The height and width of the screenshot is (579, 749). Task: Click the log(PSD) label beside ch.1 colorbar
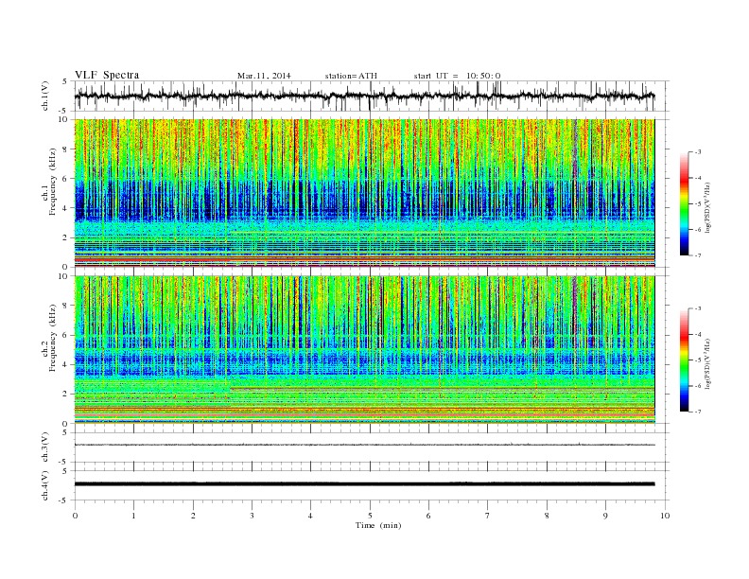pos(707,207)
